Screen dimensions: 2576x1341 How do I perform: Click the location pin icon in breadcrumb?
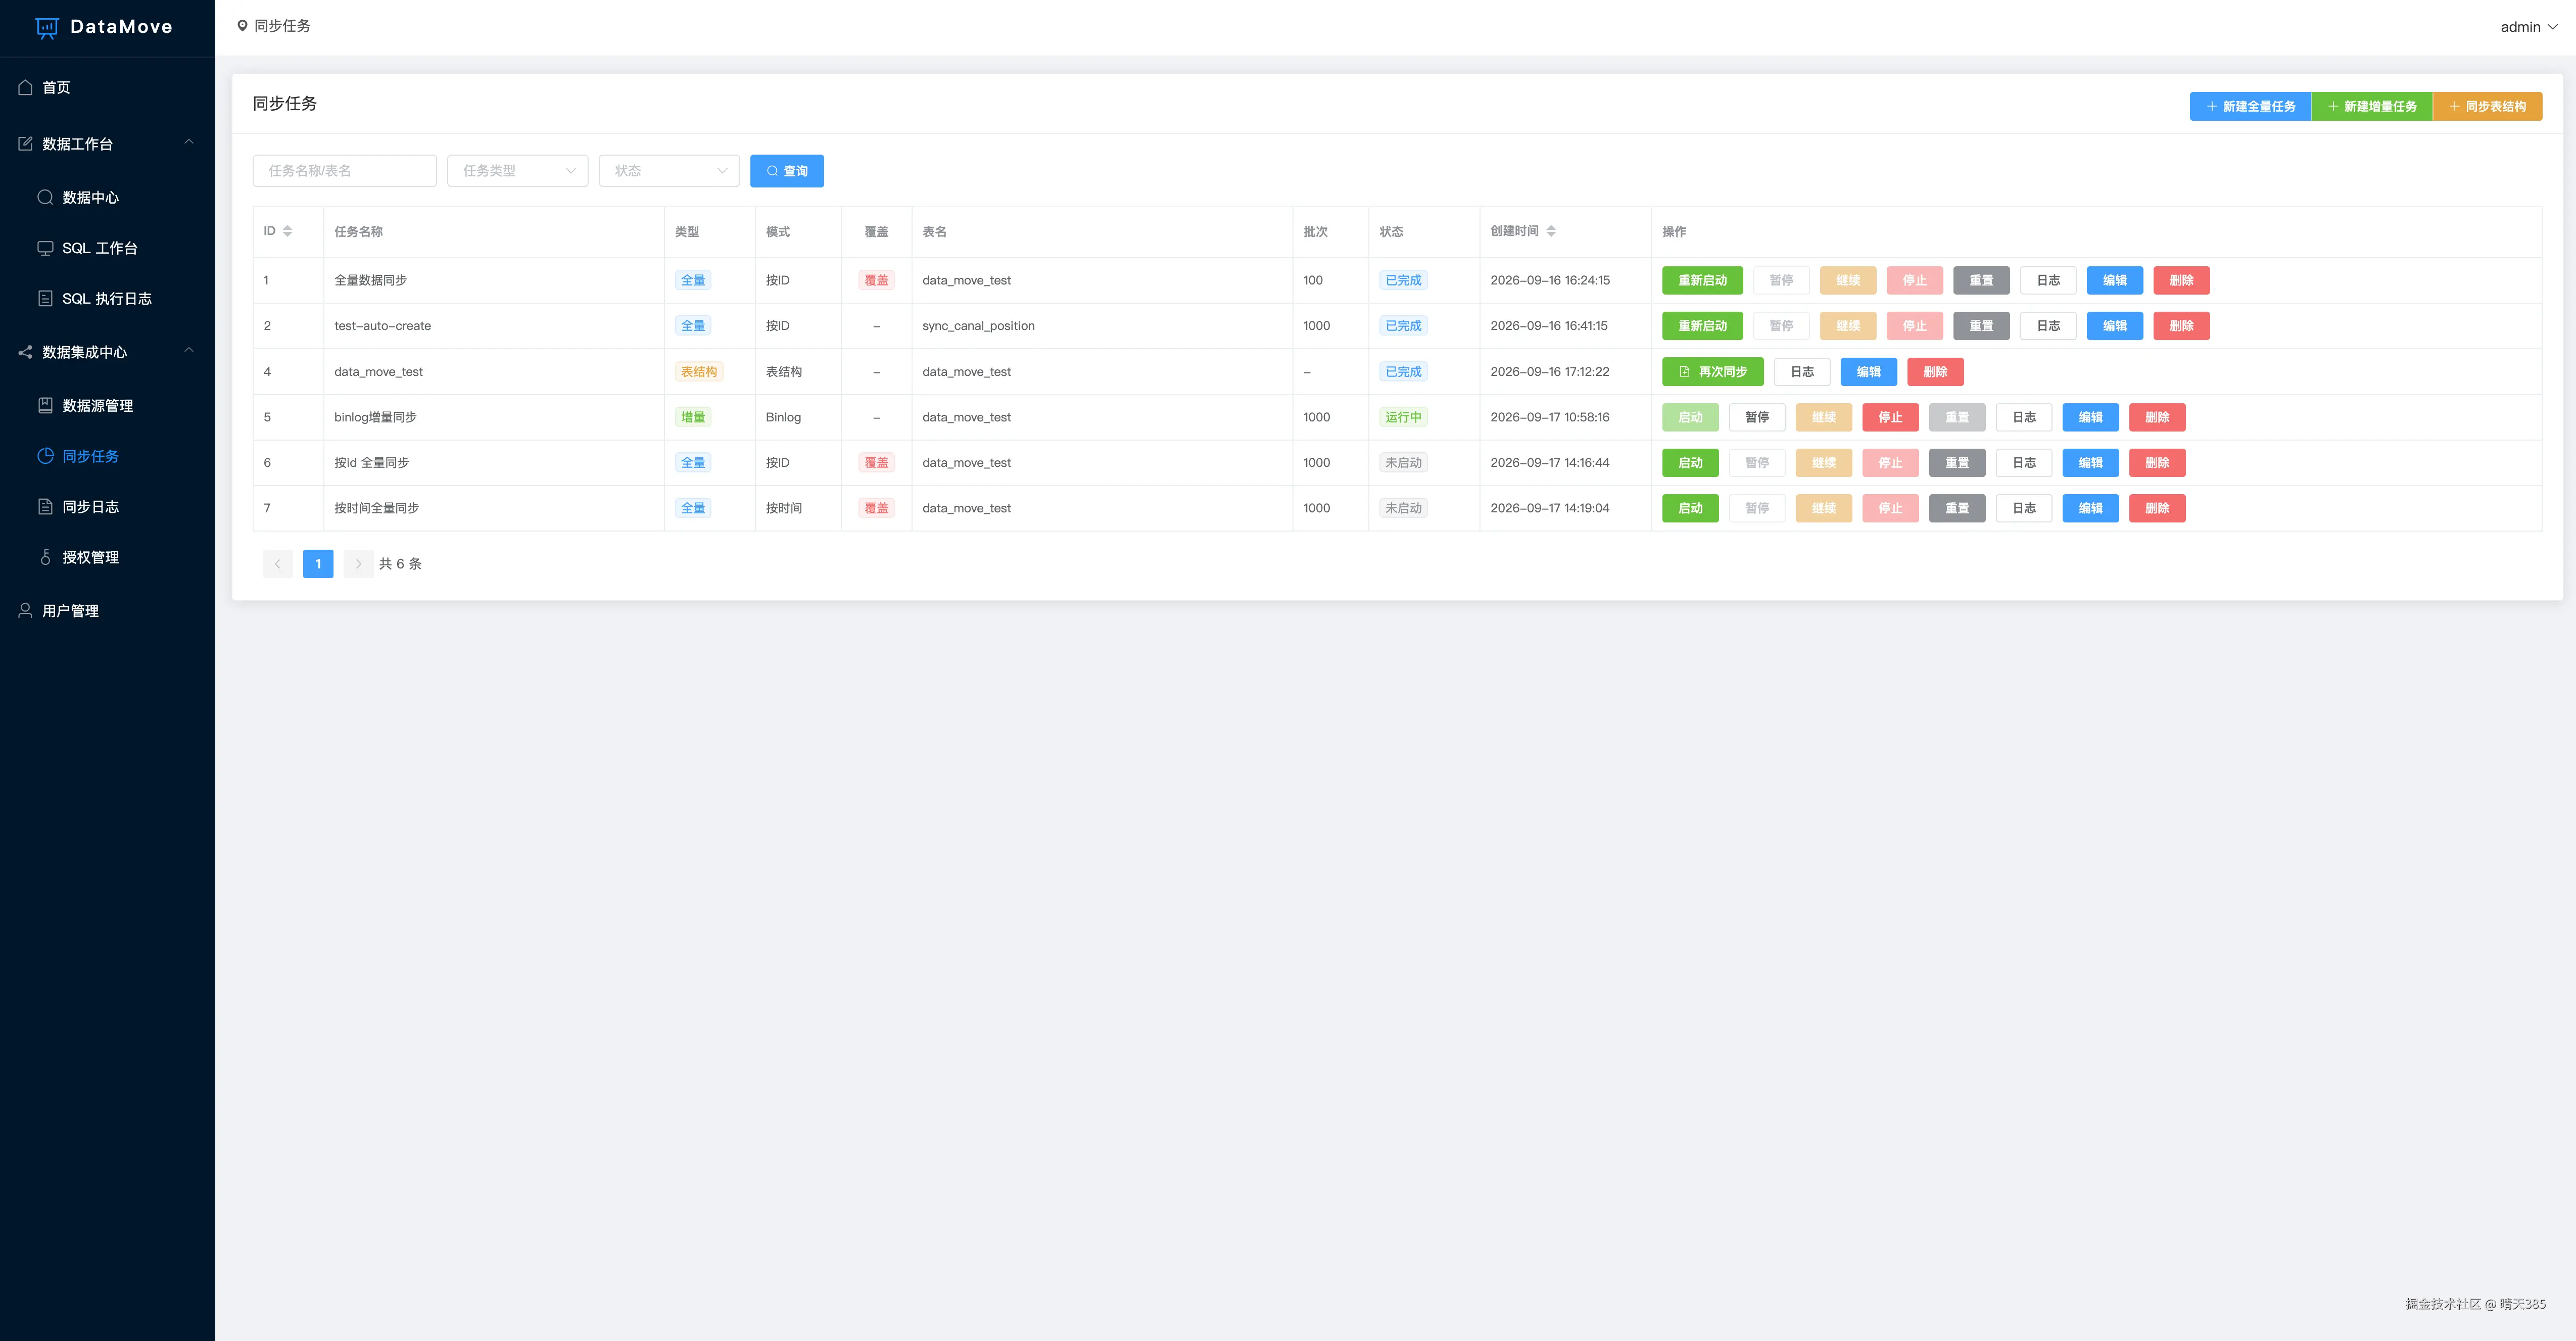point(242,26)
